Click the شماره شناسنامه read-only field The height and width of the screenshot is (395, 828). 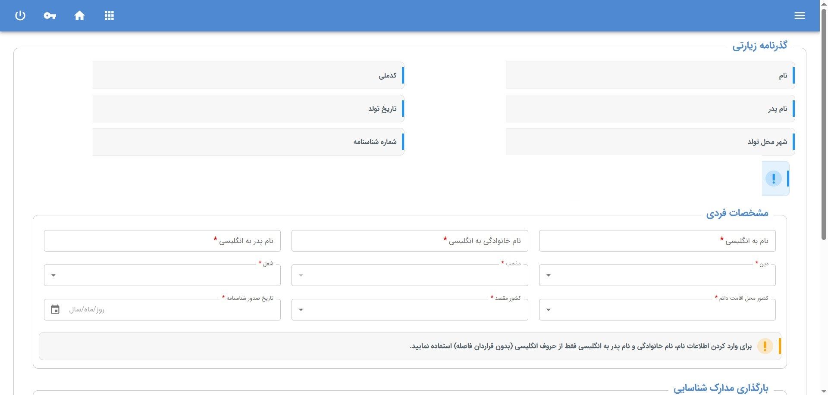pos(248,142)
